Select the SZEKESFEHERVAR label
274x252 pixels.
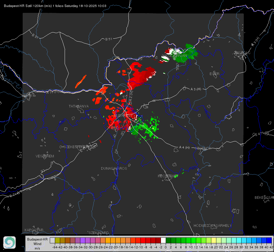(x=79, y=147)
